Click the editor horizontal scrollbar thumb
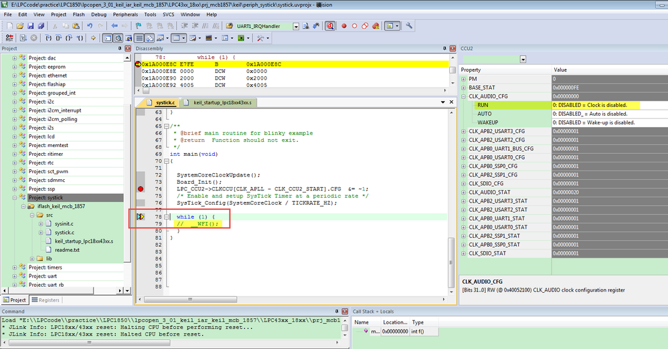This screenshot has height=349, width=668. pyautogui.click(x=190, y=300)
